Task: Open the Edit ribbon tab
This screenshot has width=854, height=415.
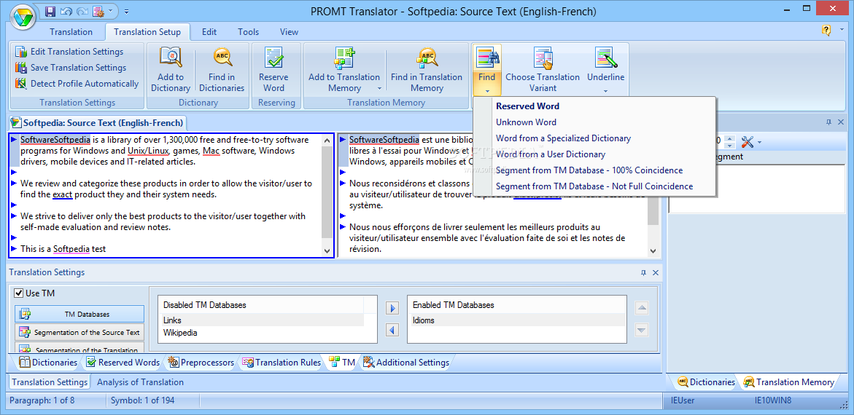Action: coord(209,31)
